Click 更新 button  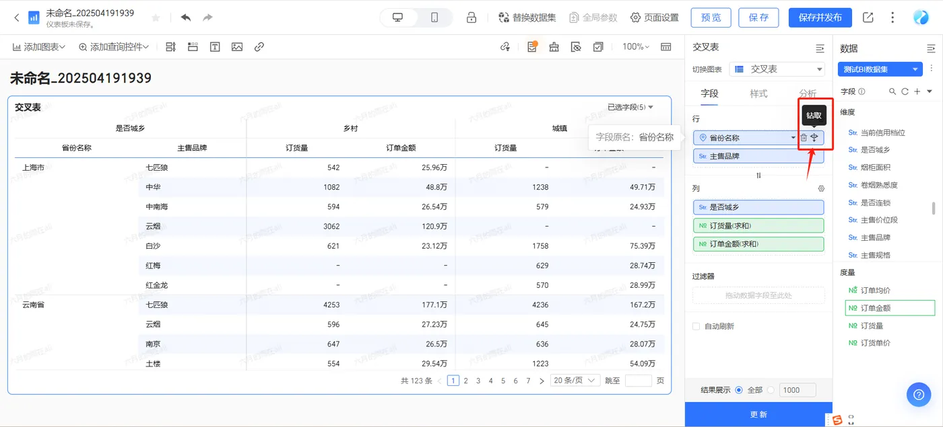[x=758, y=414]
